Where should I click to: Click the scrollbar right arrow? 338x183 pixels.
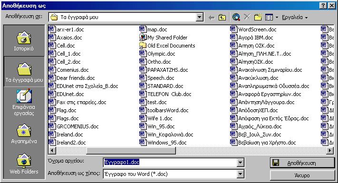tap(329, 151)
